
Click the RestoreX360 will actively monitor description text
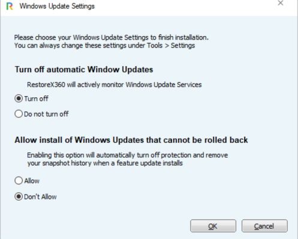(115, 85)
